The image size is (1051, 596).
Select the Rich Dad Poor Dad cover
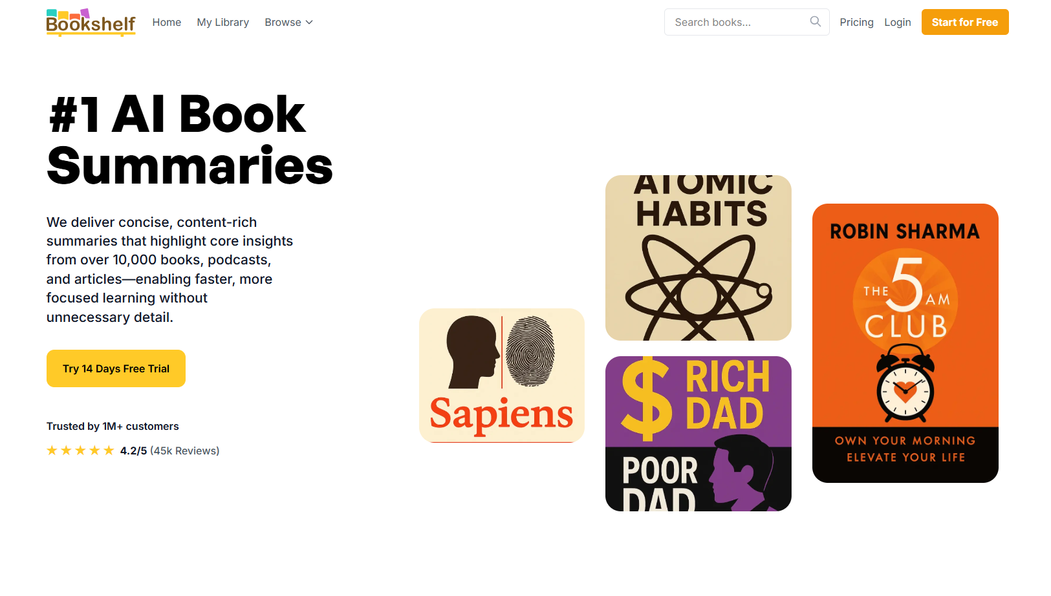(x=699, y=434)
